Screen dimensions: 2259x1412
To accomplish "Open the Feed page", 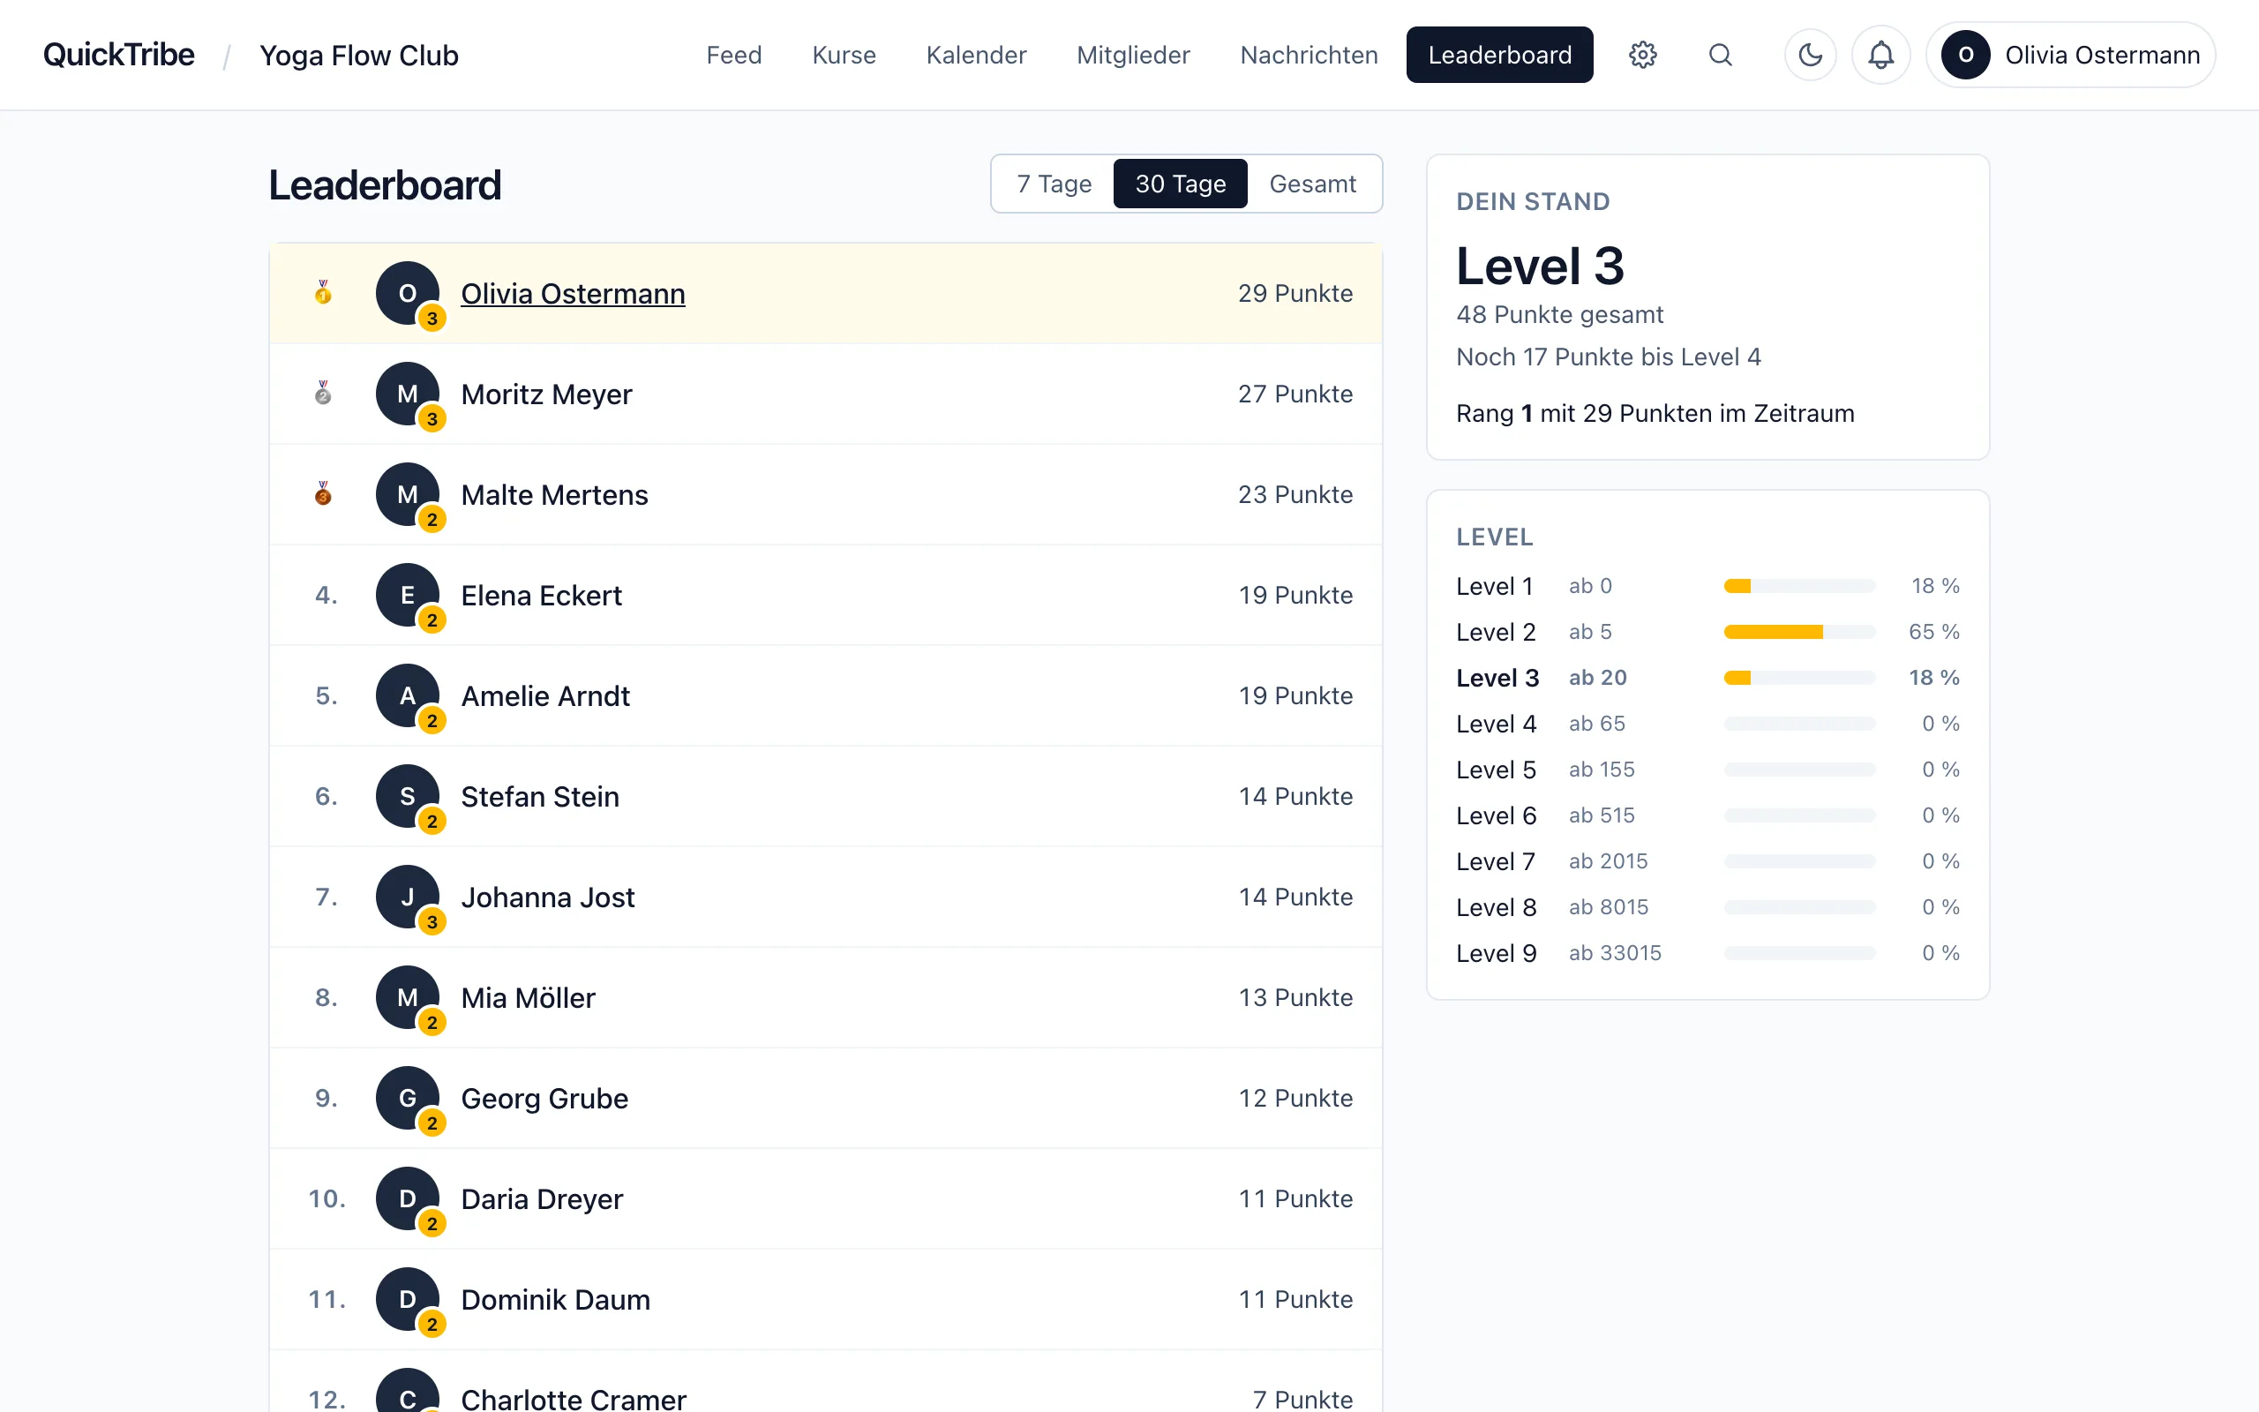I will point(733,55).
